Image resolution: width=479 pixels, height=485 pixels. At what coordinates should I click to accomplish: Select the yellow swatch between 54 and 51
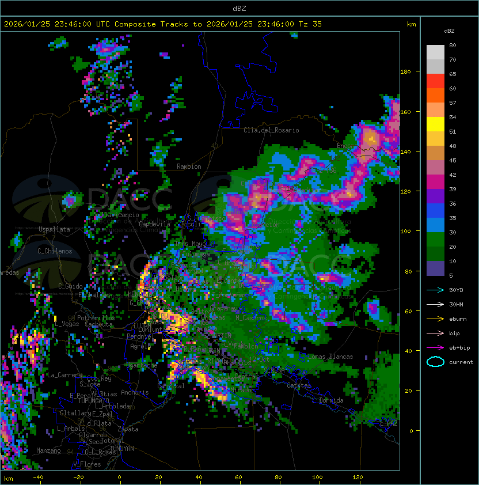[435, 124]
